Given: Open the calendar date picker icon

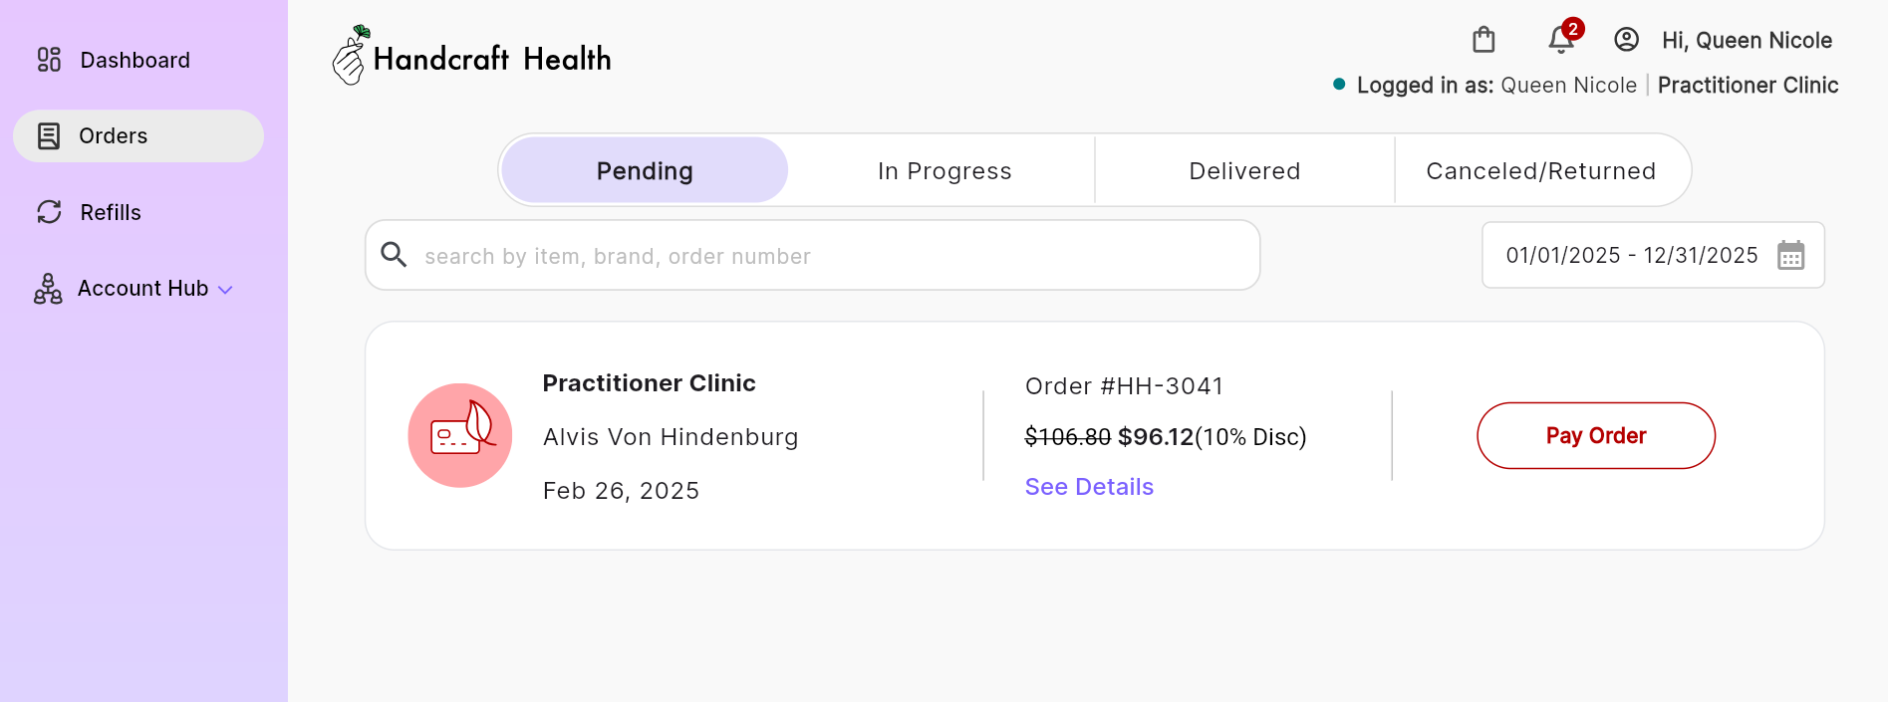Looking at the screenshot, I should click(1790, 255).
